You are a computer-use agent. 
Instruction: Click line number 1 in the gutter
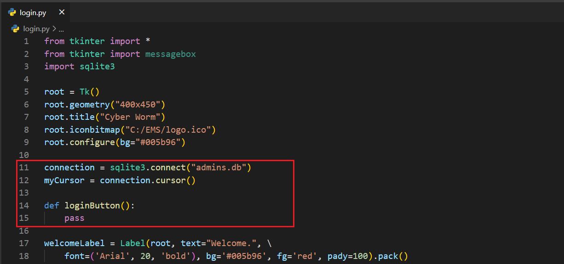pyautogui.click(x=26, y=41)
